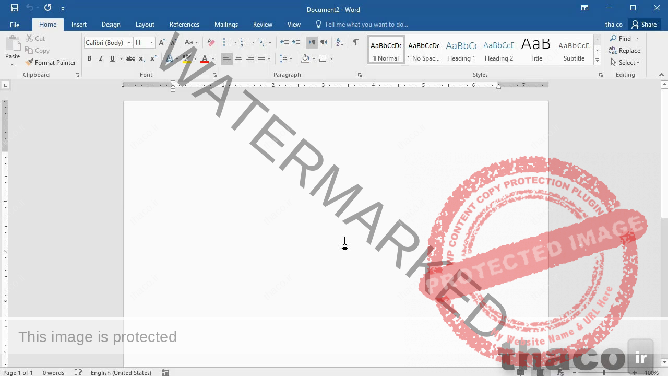The width and height of the screenshot is (668, 376).
Task: Toggle left-to-right text direction
Action: click(312, 43)
